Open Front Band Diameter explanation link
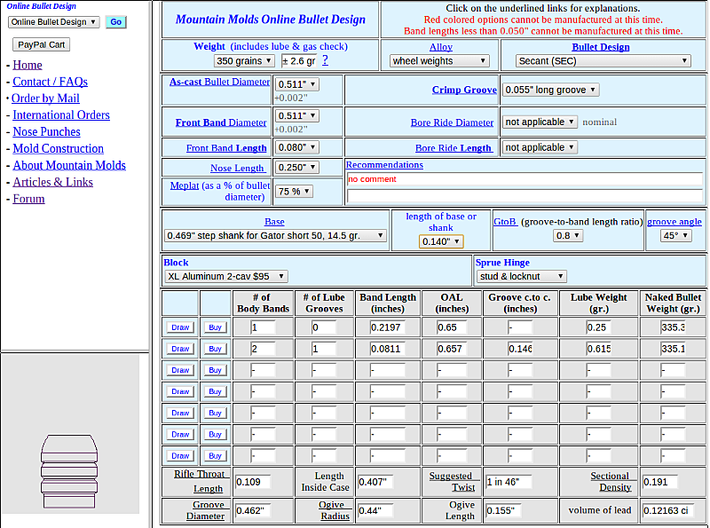710x528 pixels. coord(221,122)
